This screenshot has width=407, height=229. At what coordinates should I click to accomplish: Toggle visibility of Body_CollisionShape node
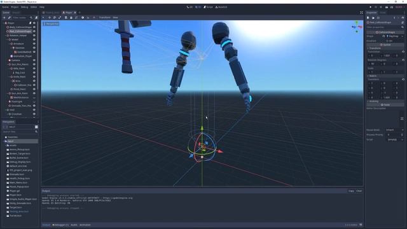tap(34, 27)
